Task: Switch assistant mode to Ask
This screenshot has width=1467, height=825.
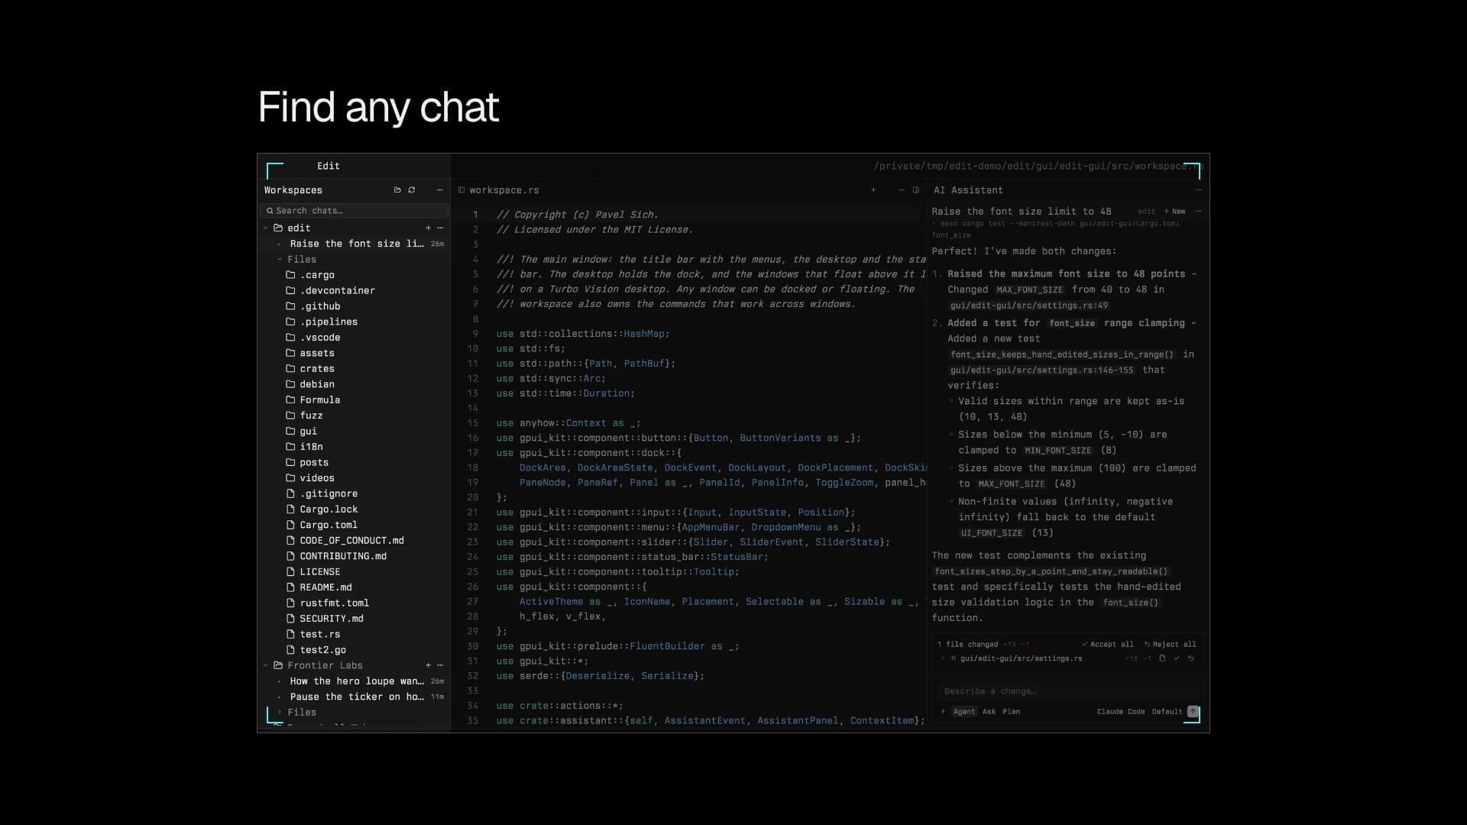Action: click(x=989, y=711)
